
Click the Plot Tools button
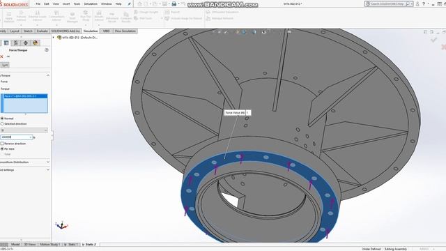(143, 18)
